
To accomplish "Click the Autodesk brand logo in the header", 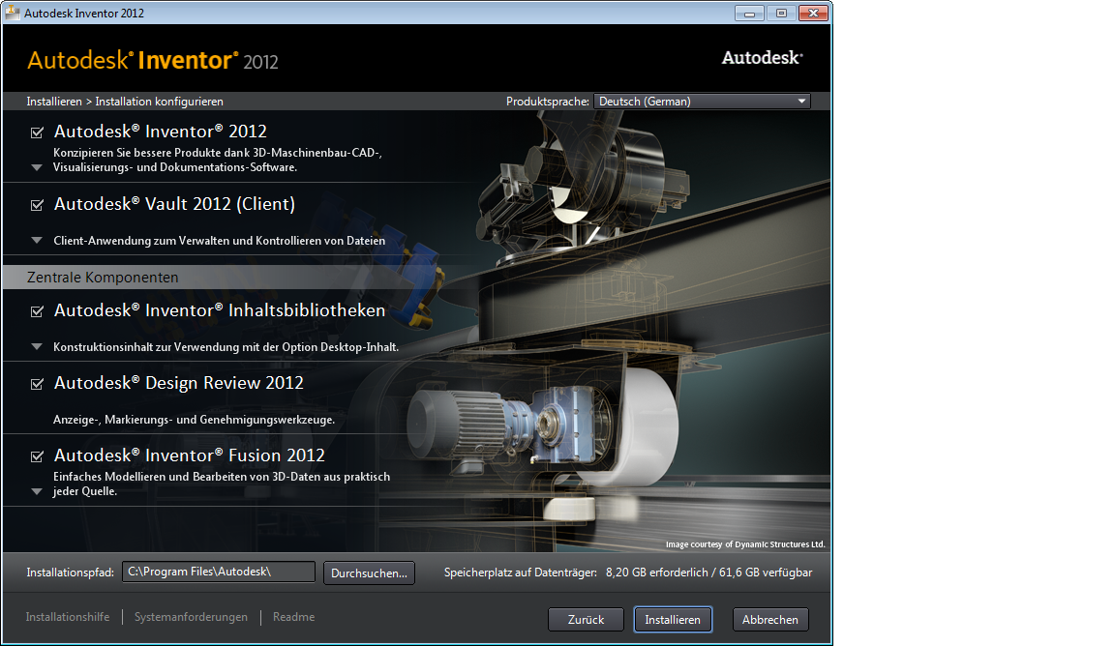I will (763, 58).
